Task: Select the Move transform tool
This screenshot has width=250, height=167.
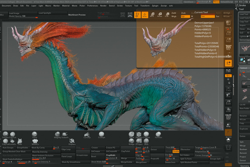Action: click(152, 15)
